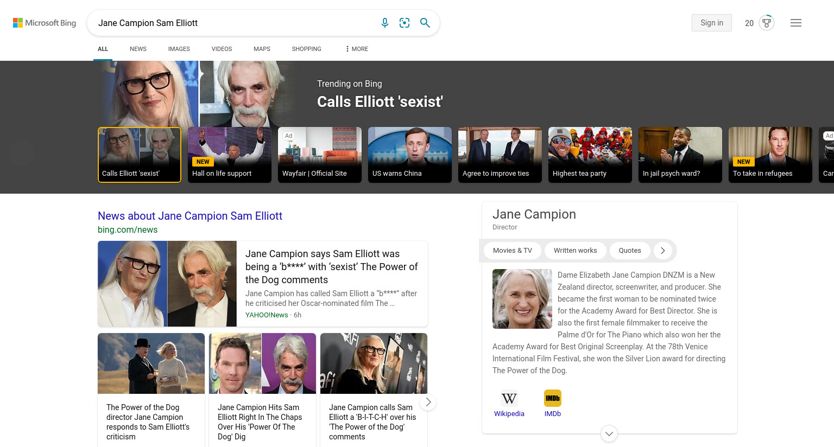Open the Written works chip

575,251
